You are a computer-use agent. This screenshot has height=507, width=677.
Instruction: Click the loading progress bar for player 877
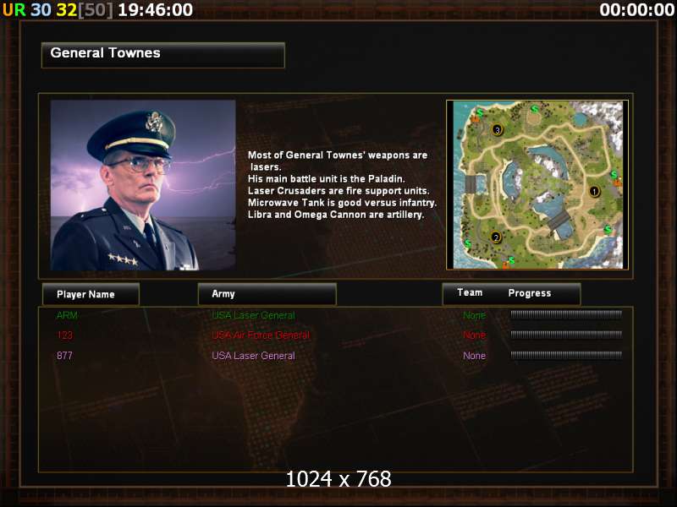[566, 355]
